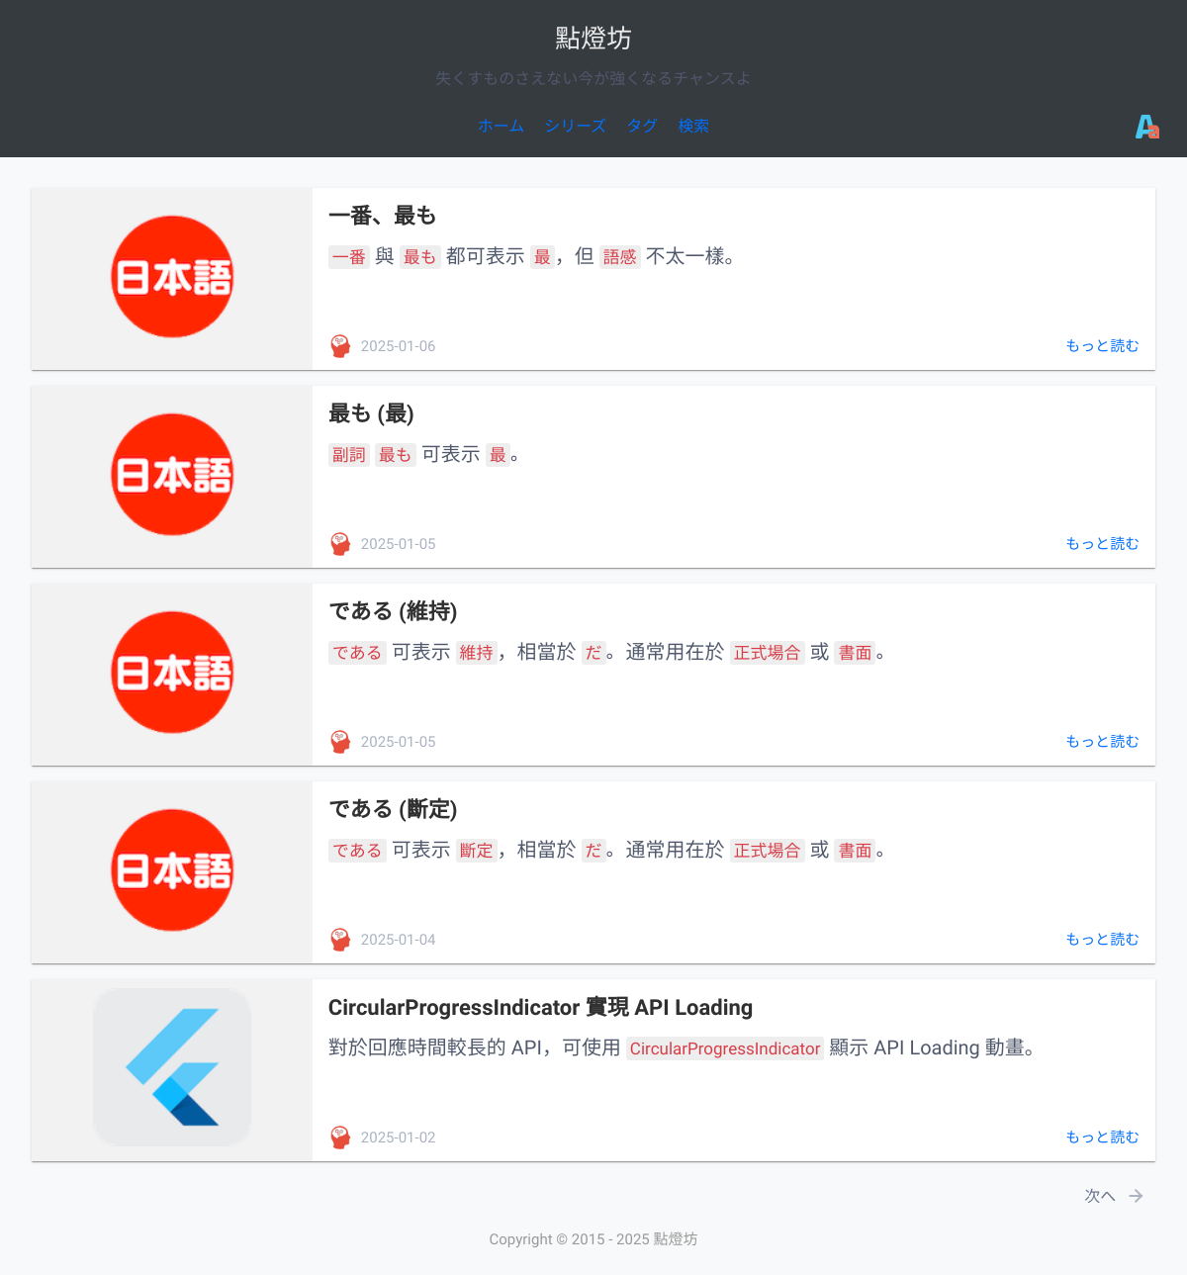Click author avatar on CircularProgressIndicator post
The image size is (1187, 1275).
(340, 1138)
